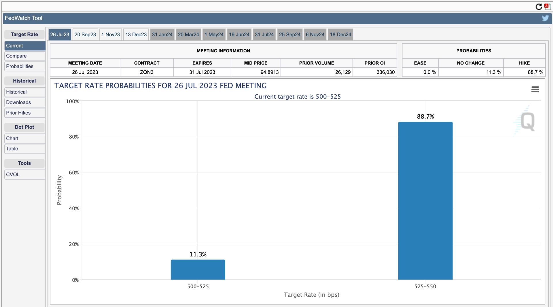The image size is (553, 307).
Task: Click the 88.7% data label above the bar
Action: (x=425, y=117)
